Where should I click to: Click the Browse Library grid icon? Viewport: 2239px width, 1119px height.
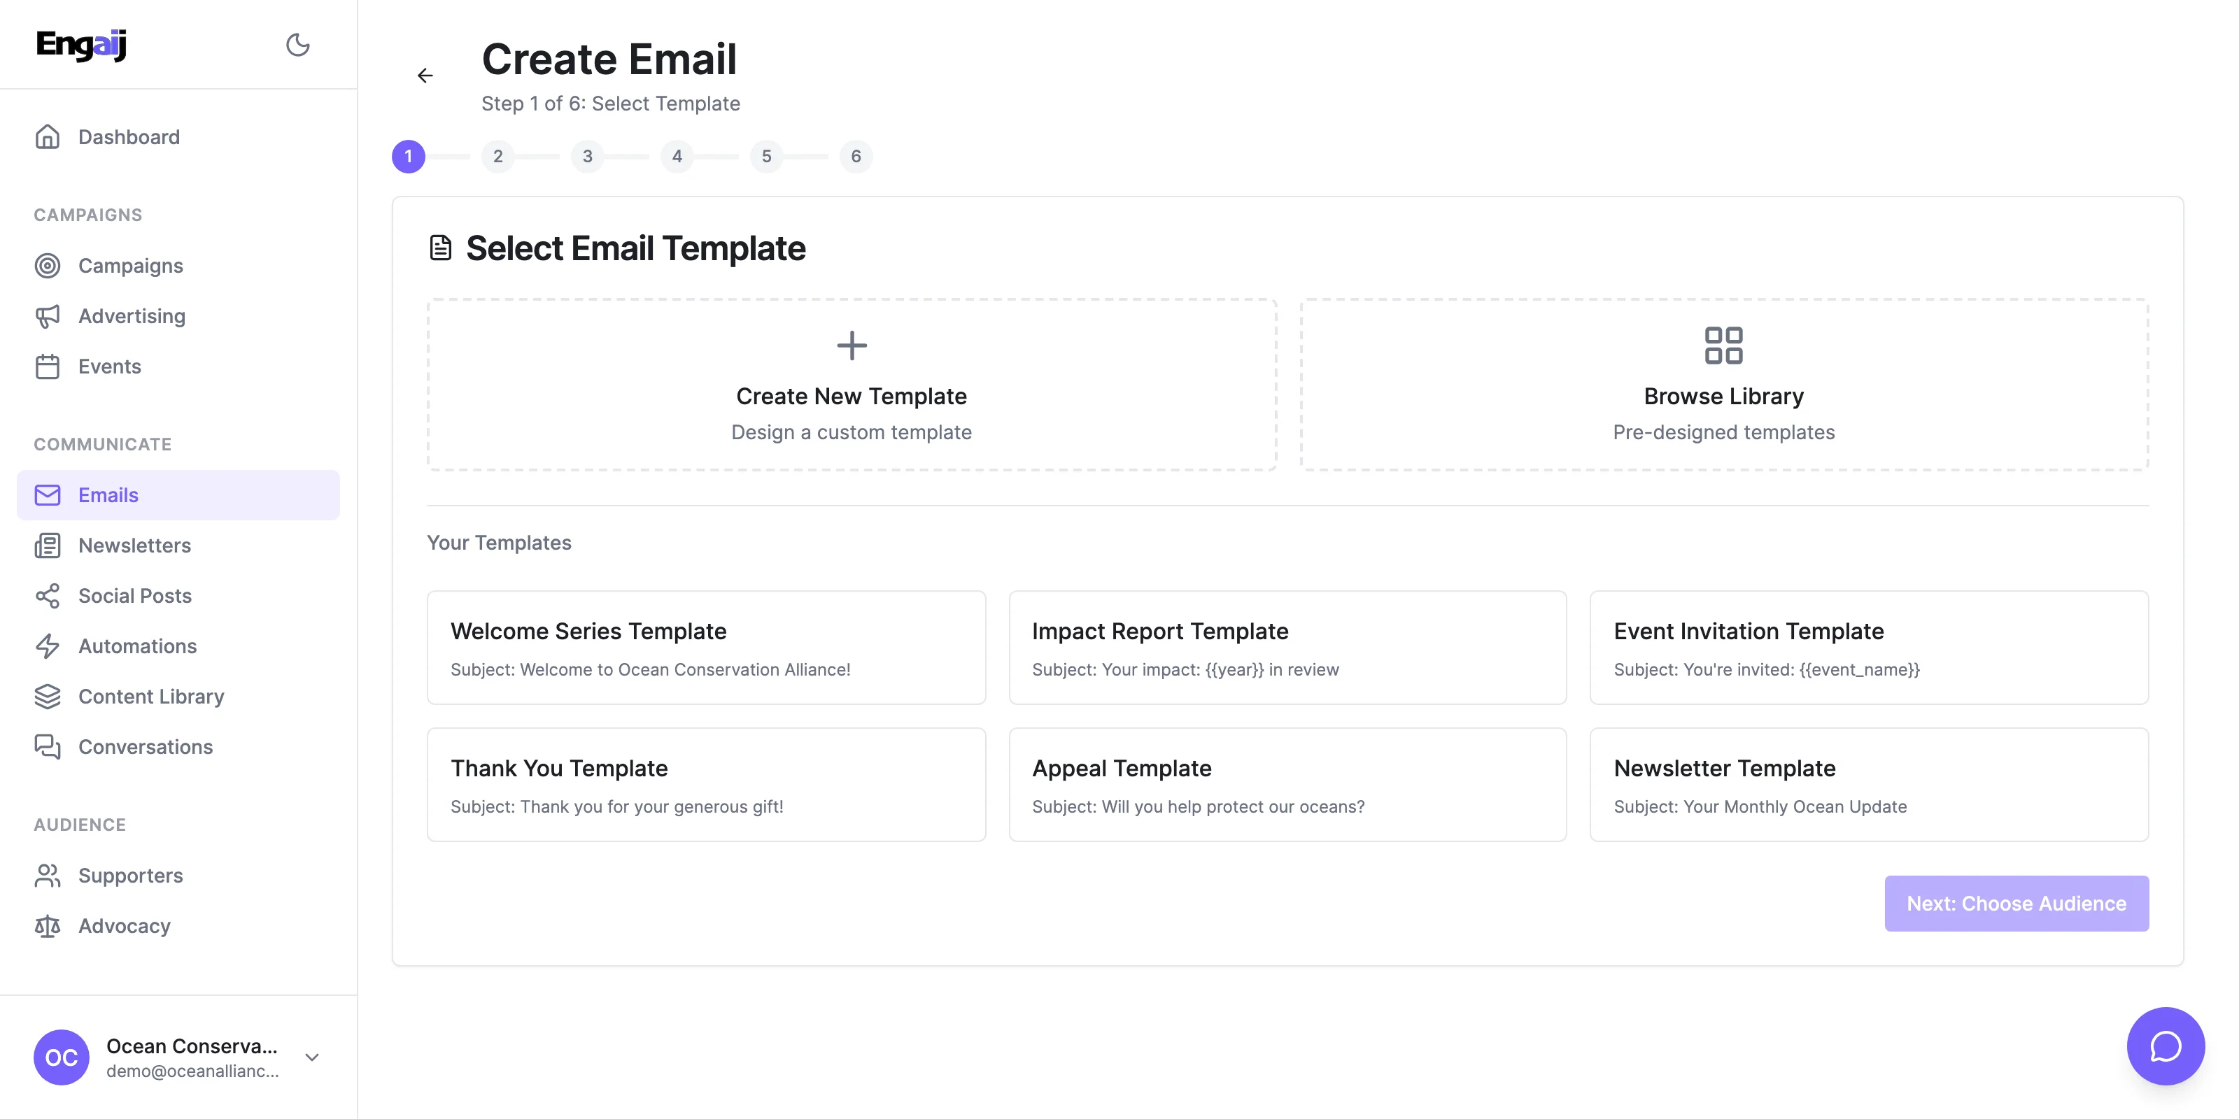pos(1723,345)
